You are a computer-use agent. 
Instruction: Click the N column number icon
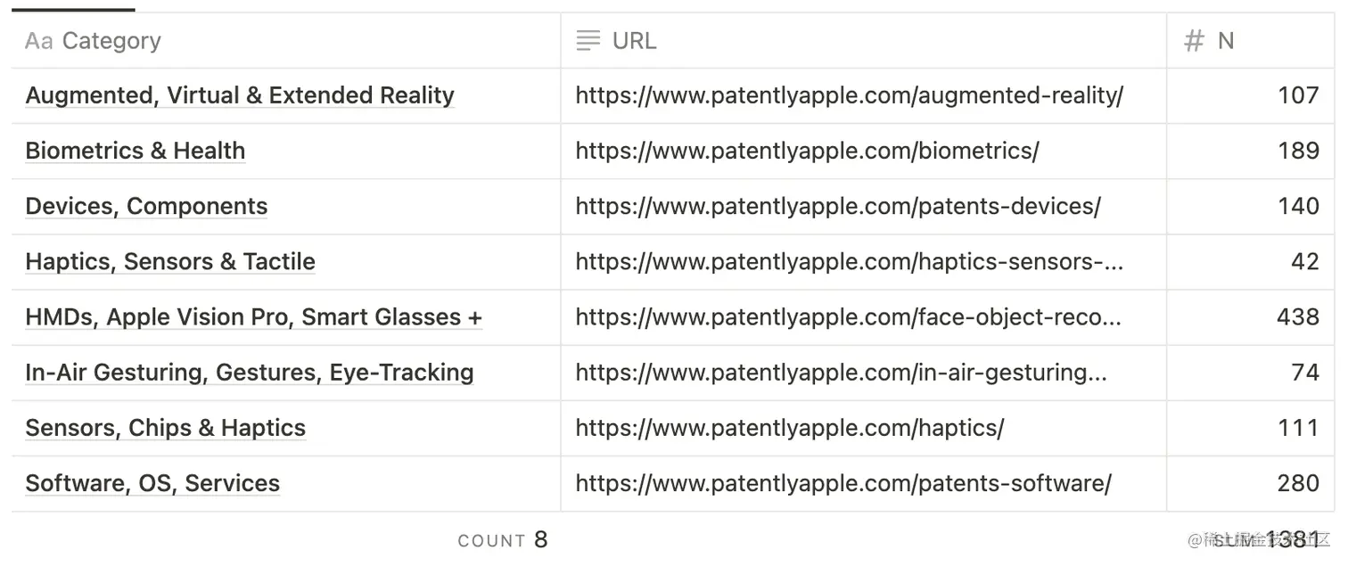[x=1193, y=41]
